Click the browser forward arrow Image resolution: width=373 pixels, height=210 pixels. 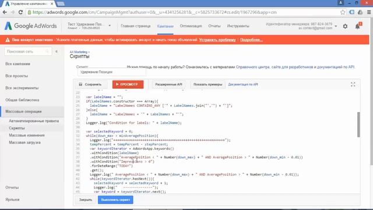coord(13,12)
